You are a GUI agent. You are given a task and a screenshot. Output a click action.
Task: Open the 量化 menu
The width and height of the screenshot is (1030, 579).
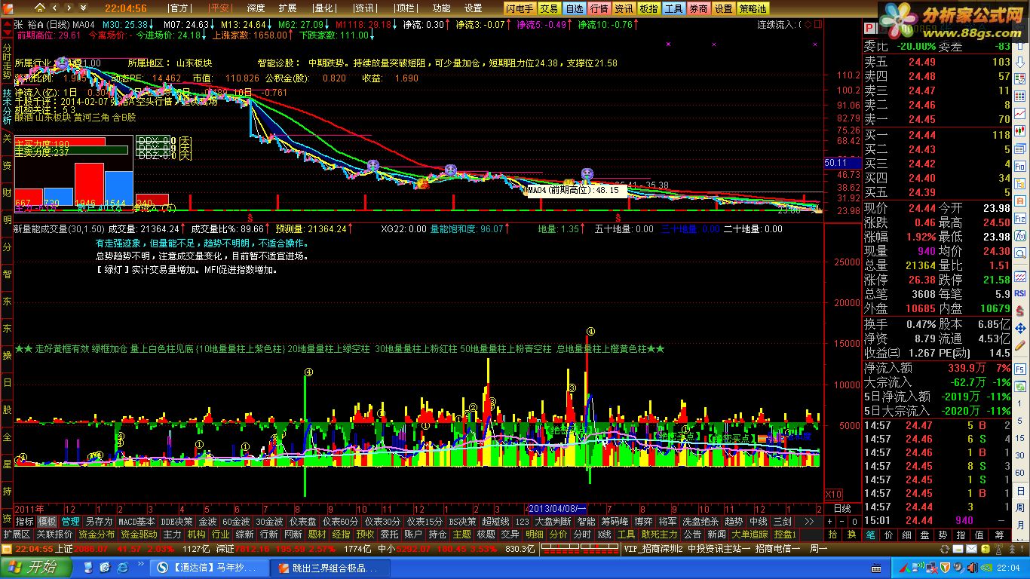click(x=323, y=8)
